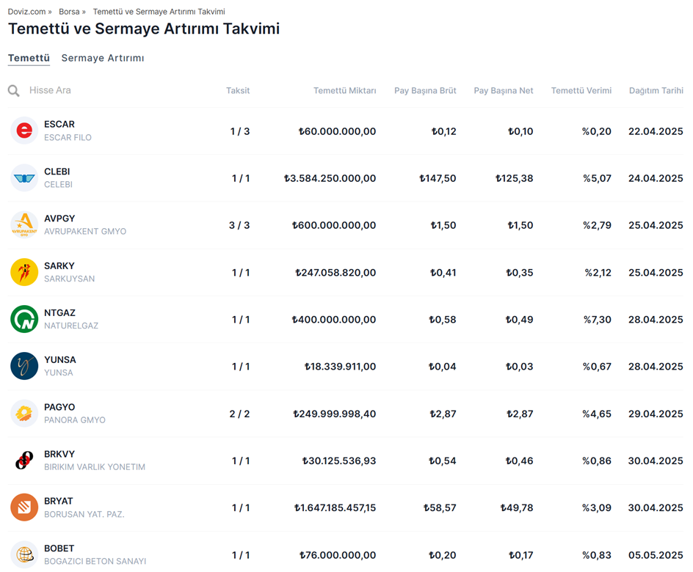
Task: Sort by Dağıtım Tarihi column header
Action: [656, 91]
